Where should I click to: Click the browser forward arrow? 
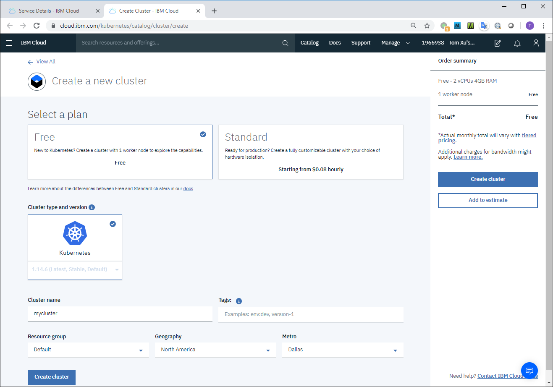23,26
